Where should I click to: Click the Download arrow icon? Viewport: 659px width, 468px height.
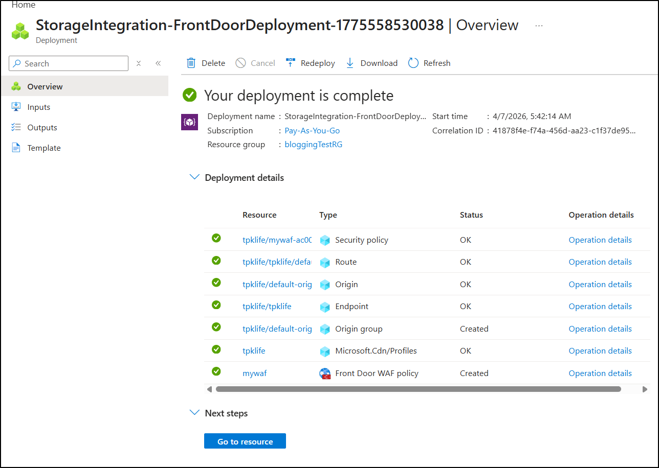[350, 63]
